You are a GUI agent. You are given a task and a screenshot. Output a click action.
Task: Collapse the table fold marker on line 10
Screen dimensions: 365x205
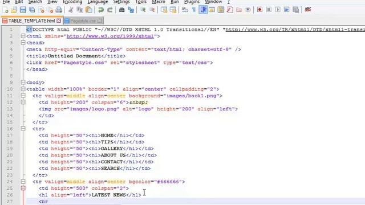coord(23,89)
